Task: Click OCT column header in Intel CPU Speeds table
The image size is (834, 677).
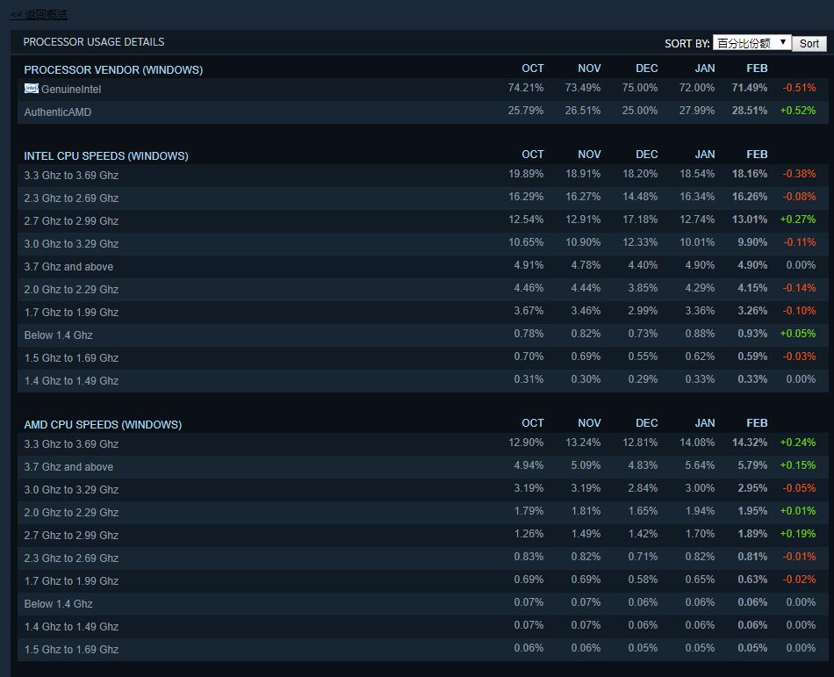Action: point(532,155)
